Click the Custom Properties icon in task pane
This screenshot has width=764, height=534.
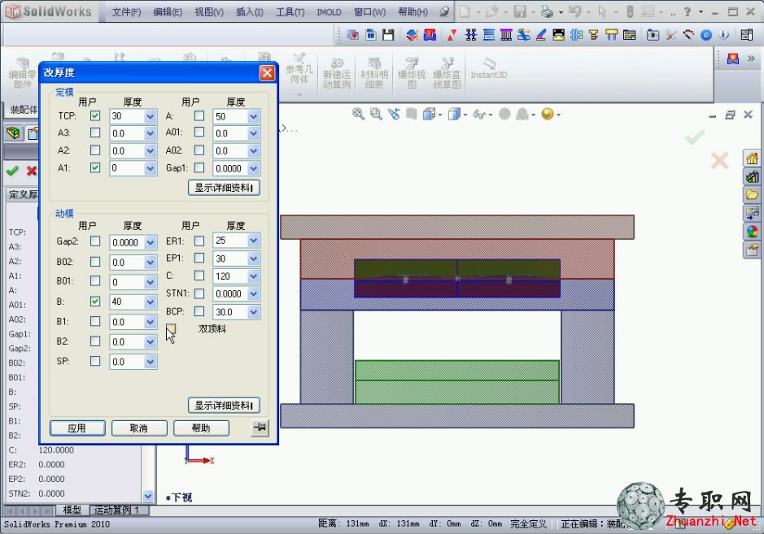752,250
